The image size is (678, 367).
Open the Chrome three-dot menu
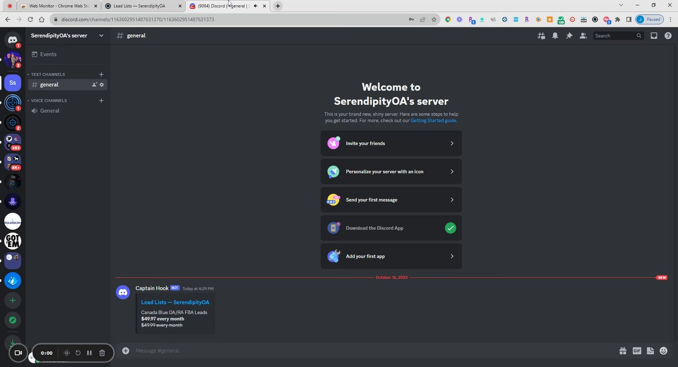pyautogui.click(x=670, y=19)
